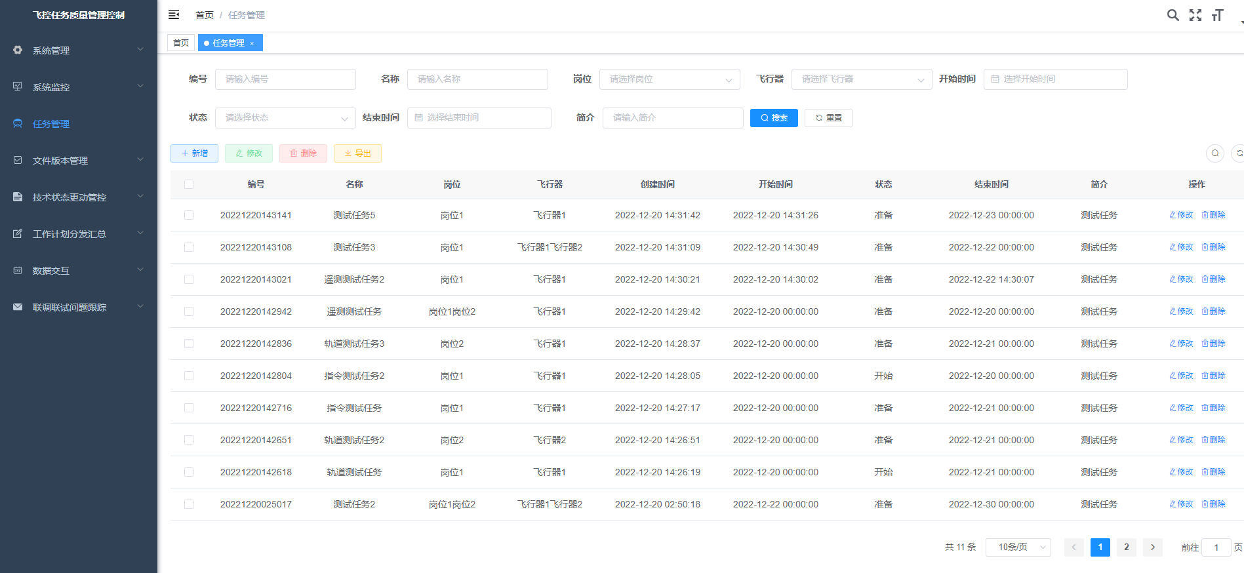Click the 文件版本管理 checkbox icon
Viewport: 1244px width, 573px height.
coord(18,160)
